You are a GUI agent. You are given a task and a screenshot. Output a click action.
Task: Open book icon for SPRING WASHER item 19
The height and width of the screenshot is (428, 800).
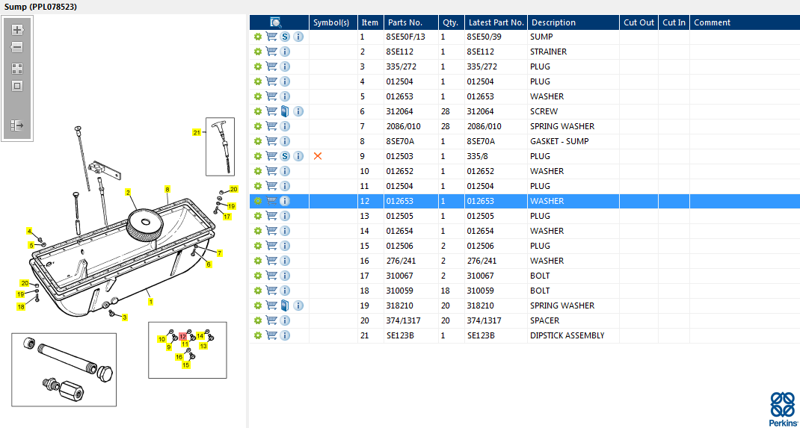tap(285, 306)
